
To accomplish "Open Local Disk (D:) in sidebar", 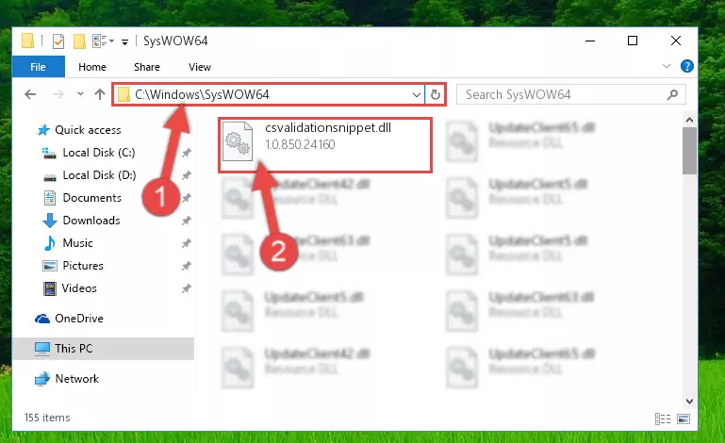I will (x=99, y=175).
